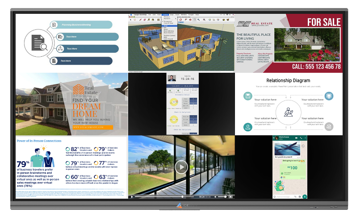This screenshot has width=356, height=217.
Task: Start a video call in the WhatsApp chat
Action: 297,138
